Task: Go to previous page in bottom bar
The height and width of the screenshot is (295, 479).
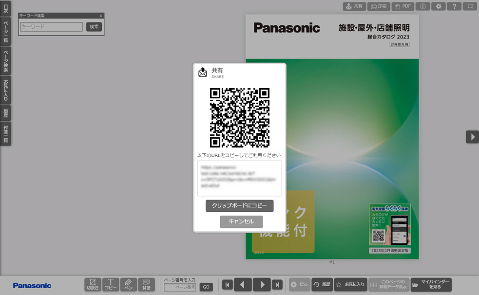Action: pyautogui.click(x=243, y=285)
